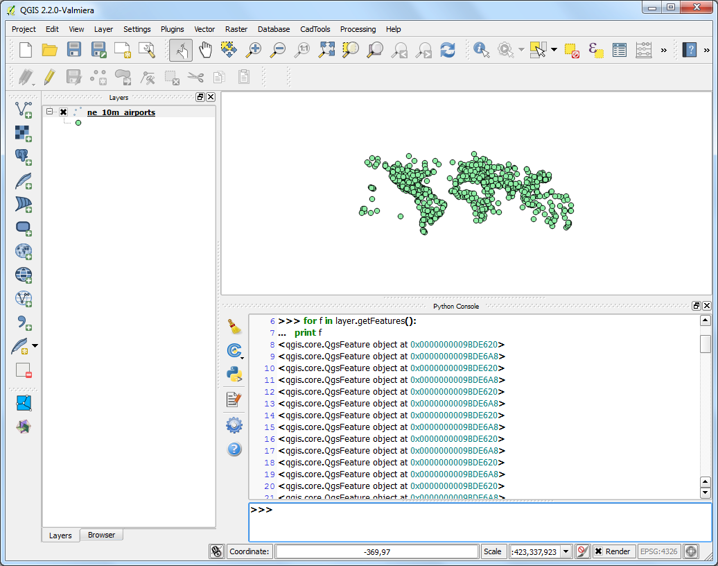This screenshot has width=718, height=566.
Task: Click the Add Vector Layer icon
Action: [x=24, y=110]
